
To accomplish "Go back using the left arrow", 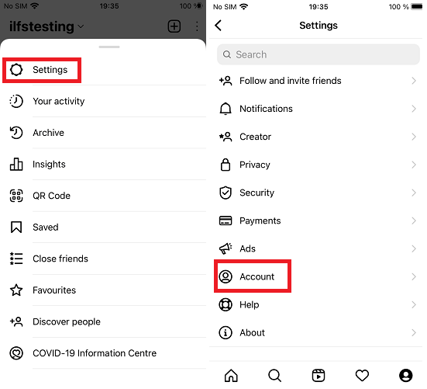I will point(219,26).
